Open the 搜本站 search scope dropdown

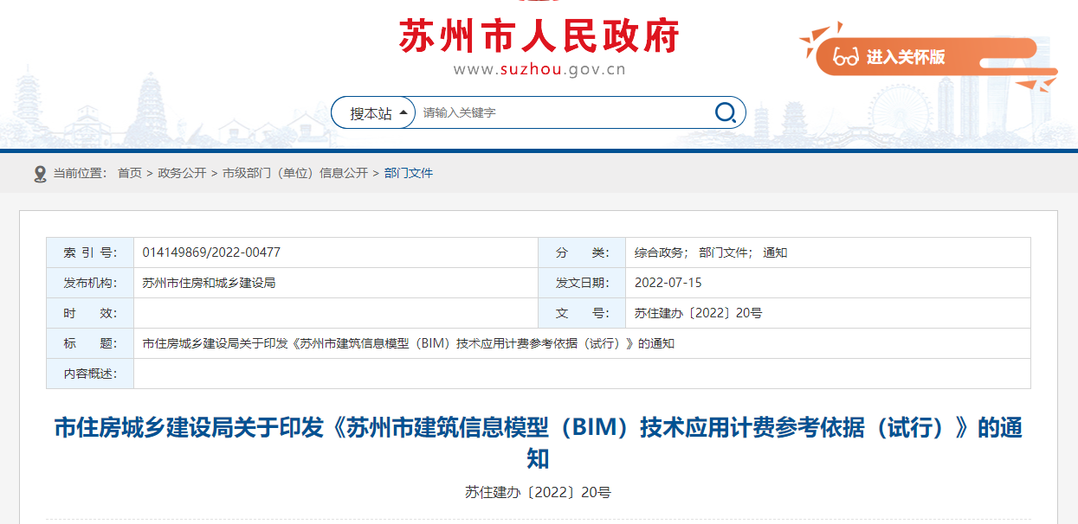(374, 113)
